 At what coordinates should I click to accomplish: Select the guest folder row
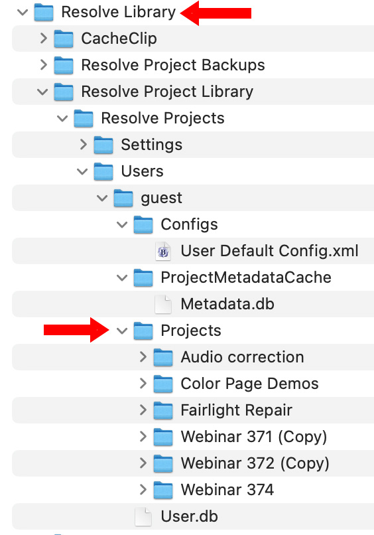click(x=193, y=198)
